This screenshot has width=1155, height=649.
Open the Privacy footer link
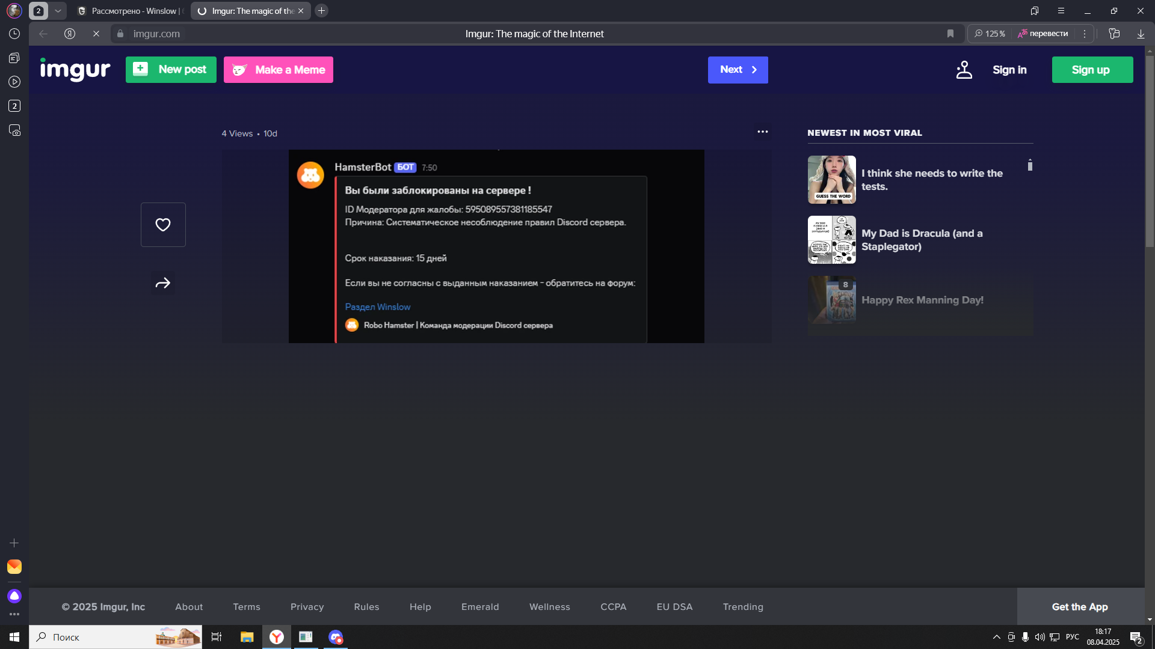click(x=307, y=607)
